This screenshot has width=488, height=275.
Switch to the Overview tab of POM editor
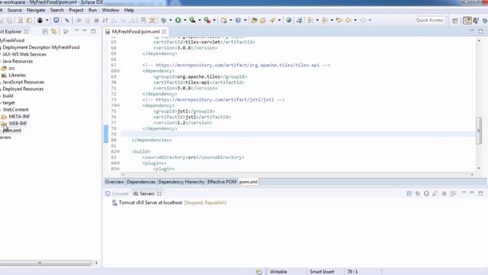[x=114, y=182]
